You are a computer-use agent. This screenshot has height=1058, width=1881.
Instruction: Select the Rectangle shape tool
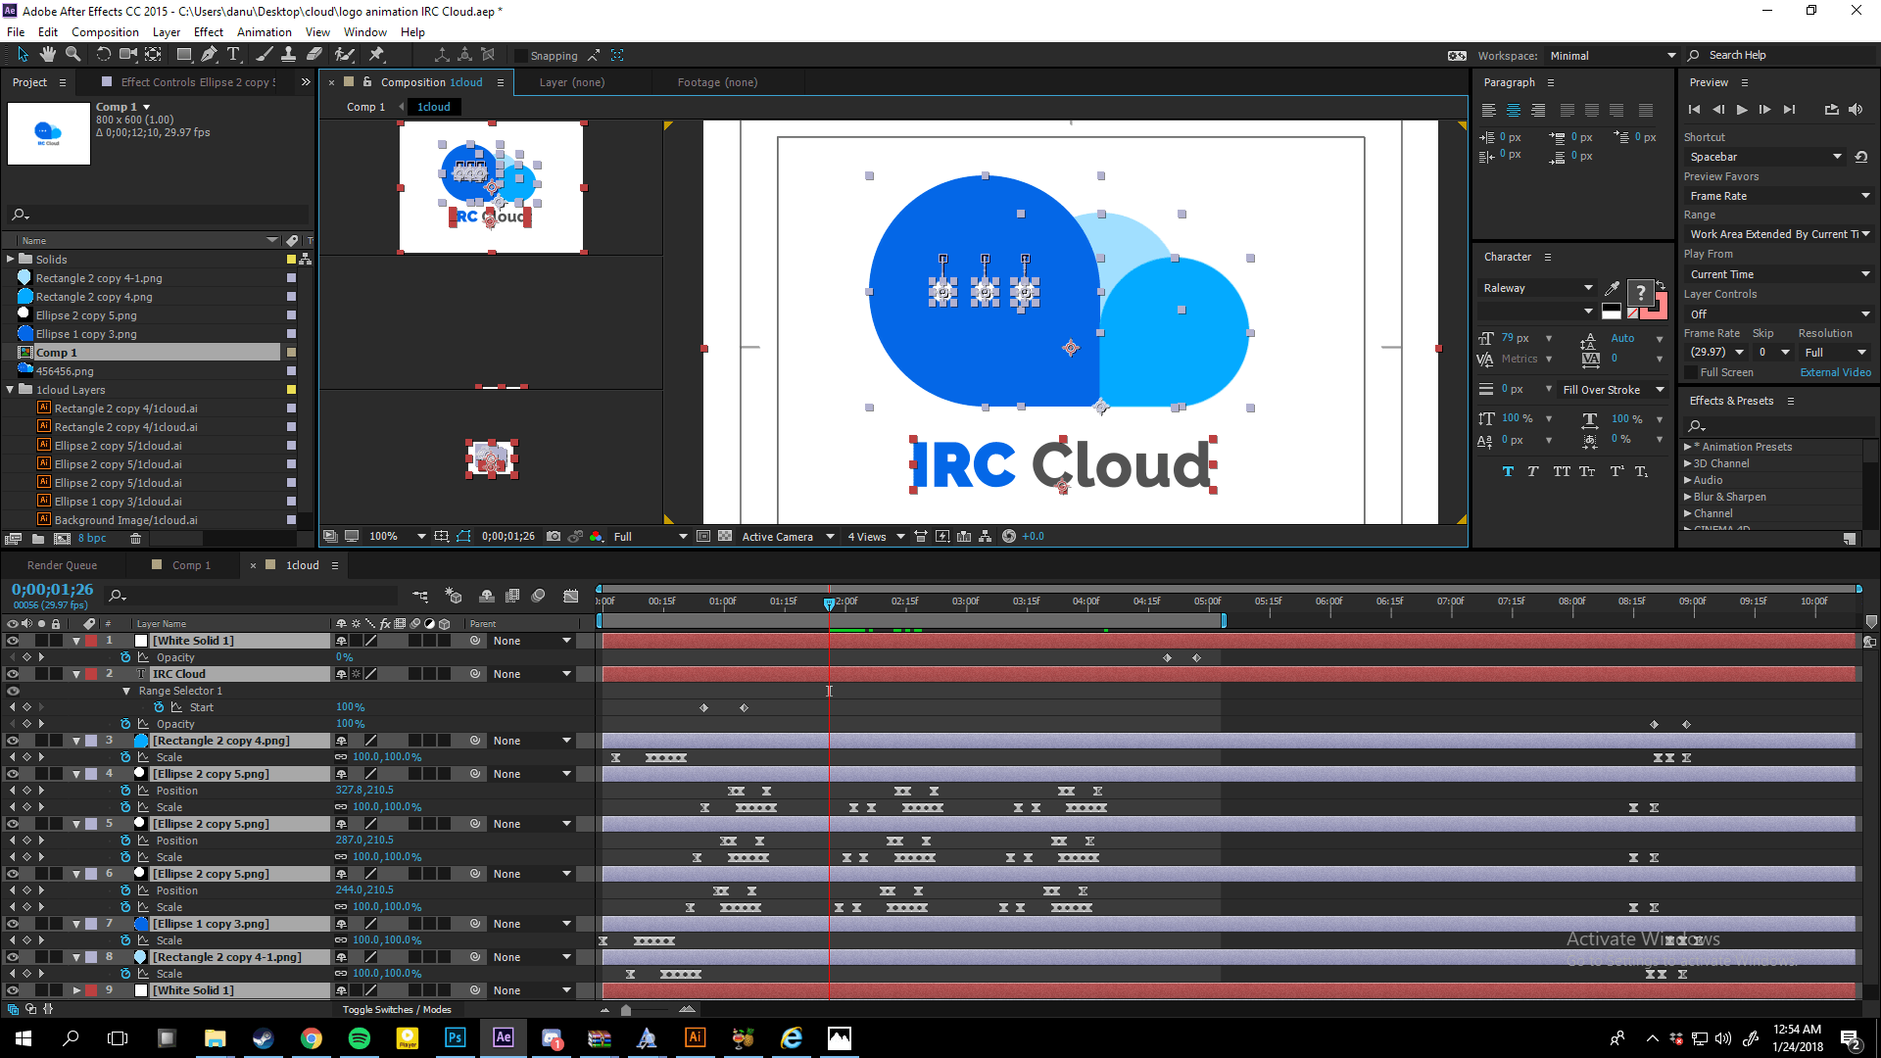coord(183,55)
